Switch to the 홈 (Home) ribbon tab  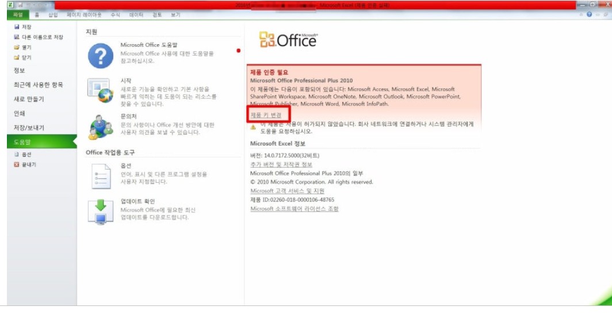tap(37, 15)
